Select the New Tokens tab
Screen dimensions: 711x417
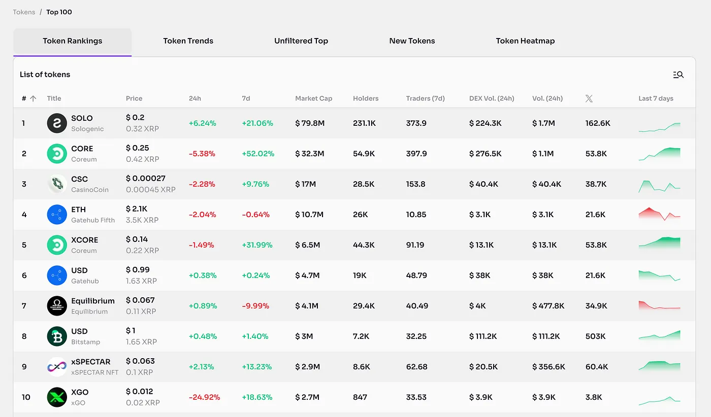pos(412,41)
